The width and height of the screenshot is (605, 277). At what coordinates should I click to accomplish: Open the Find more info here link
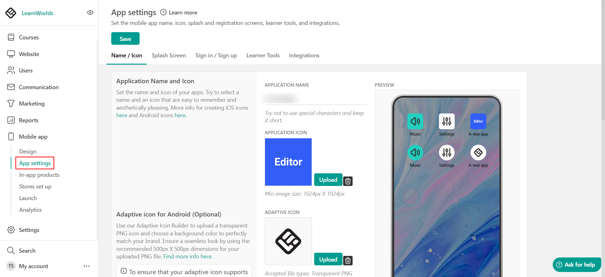[x=188, y=257]
